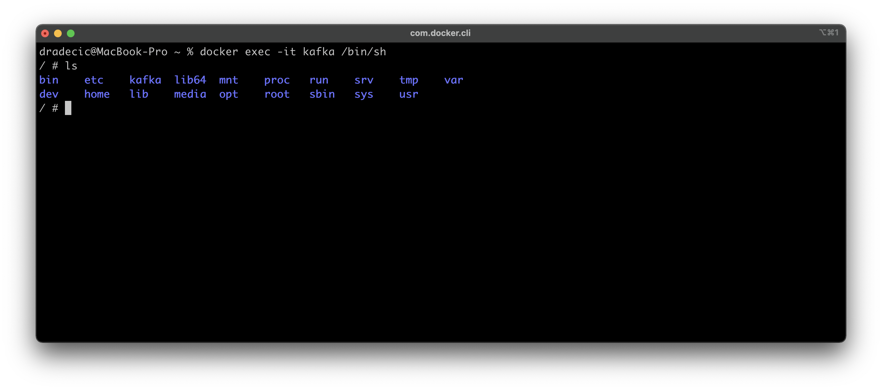
Task: Select the bin directory text
Action: coord(49,80)
